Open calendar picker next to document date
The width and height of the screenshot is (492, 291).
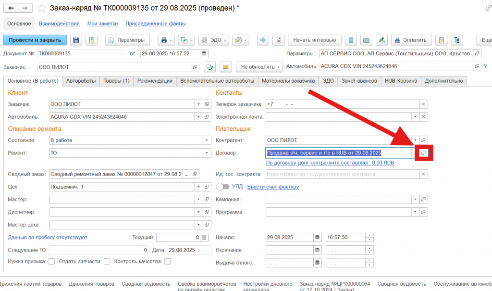204,53
